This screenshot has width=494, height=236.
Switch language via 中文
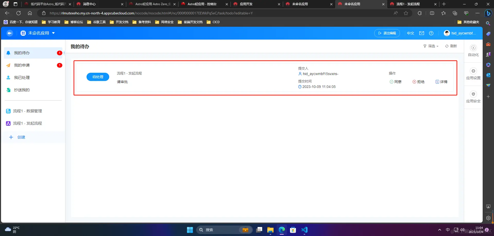coord(410,33)
